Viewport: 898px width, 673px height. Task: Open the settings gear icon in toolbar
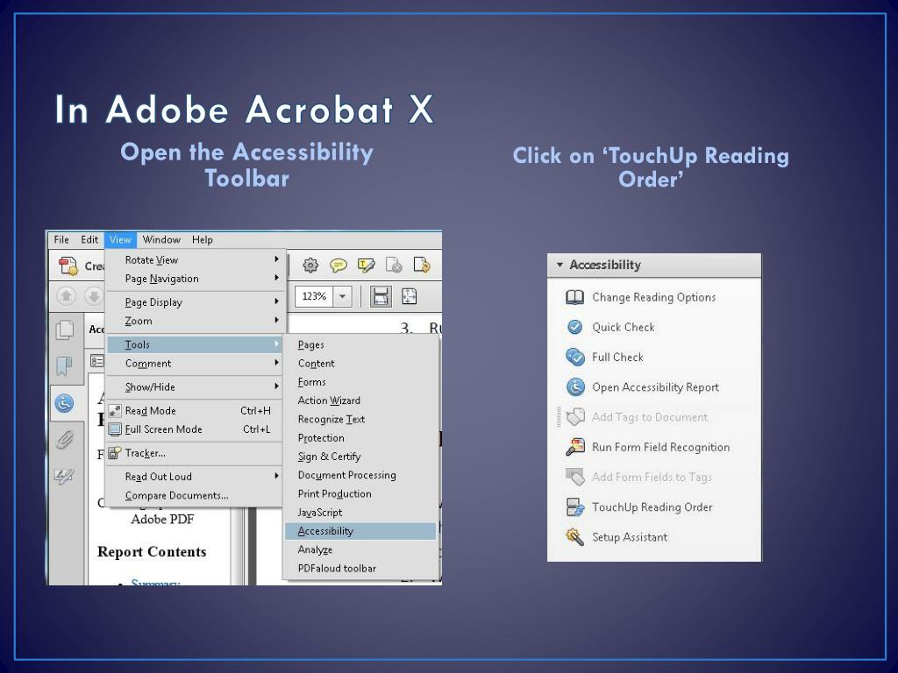[310, 265]
